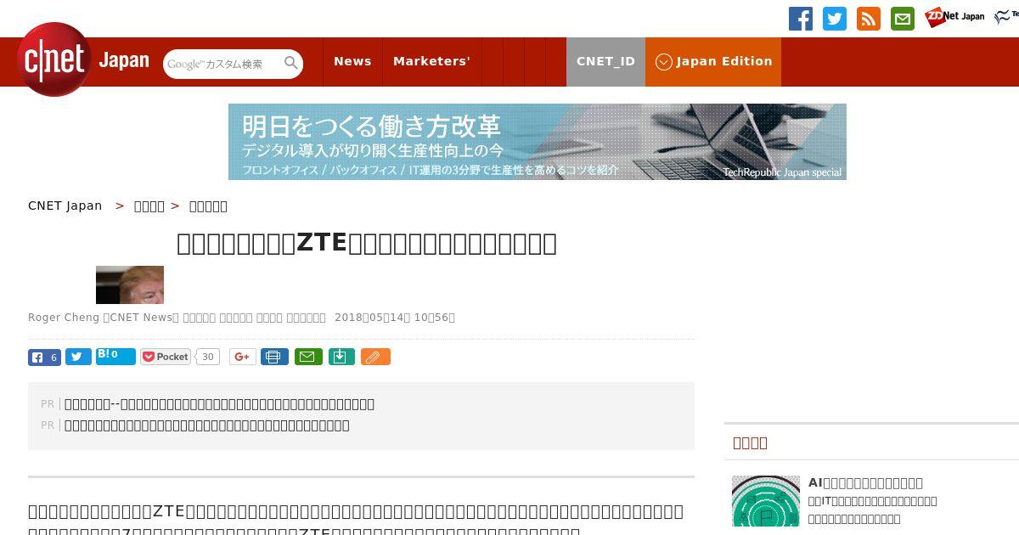Go to CNET Japan breadcrumb link
Screen dimensions: 1019x535
(x=65, y=206)
